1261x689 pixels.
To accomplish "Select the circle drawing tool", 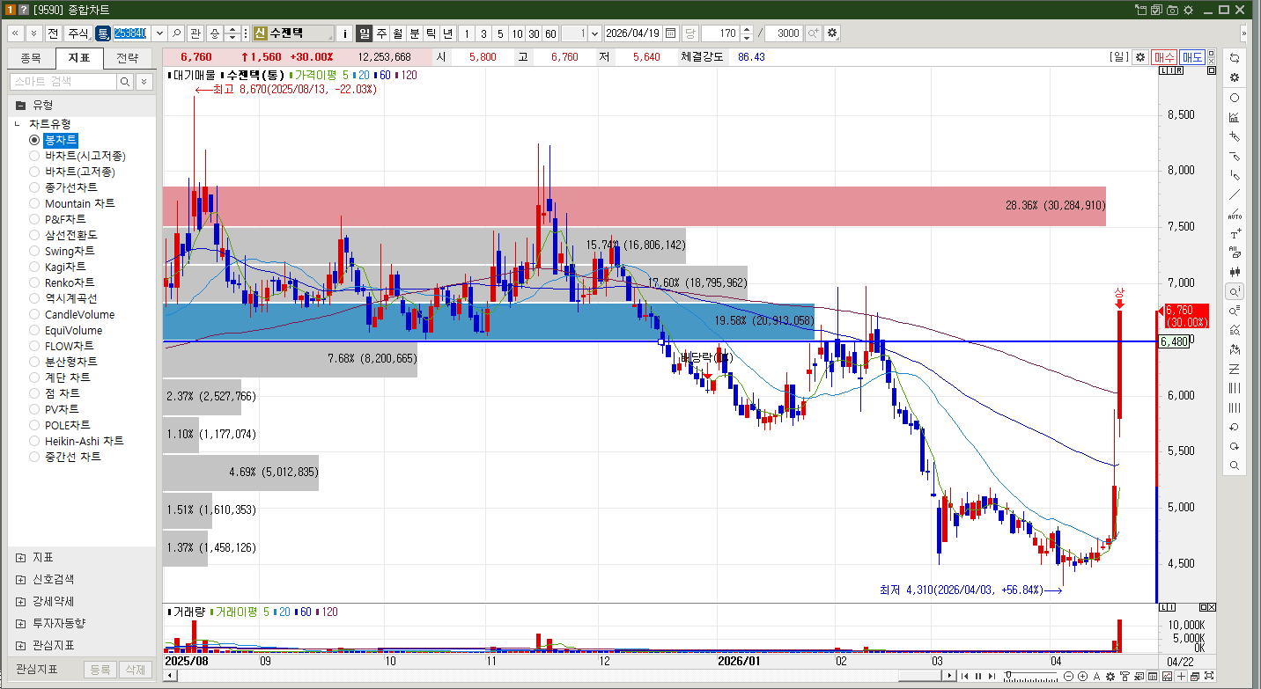I will pyautogui.click(x=1234, y=98).
